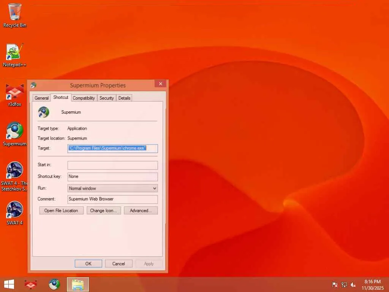The height and width of the screenshot is (292, 389).
Task: Select the r3dfox desktop shortcut
Action: coord(15,95)
